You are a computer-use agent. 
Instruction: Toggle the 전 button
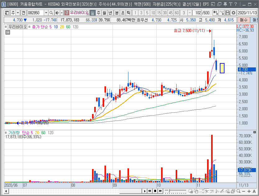pos(23,13)
